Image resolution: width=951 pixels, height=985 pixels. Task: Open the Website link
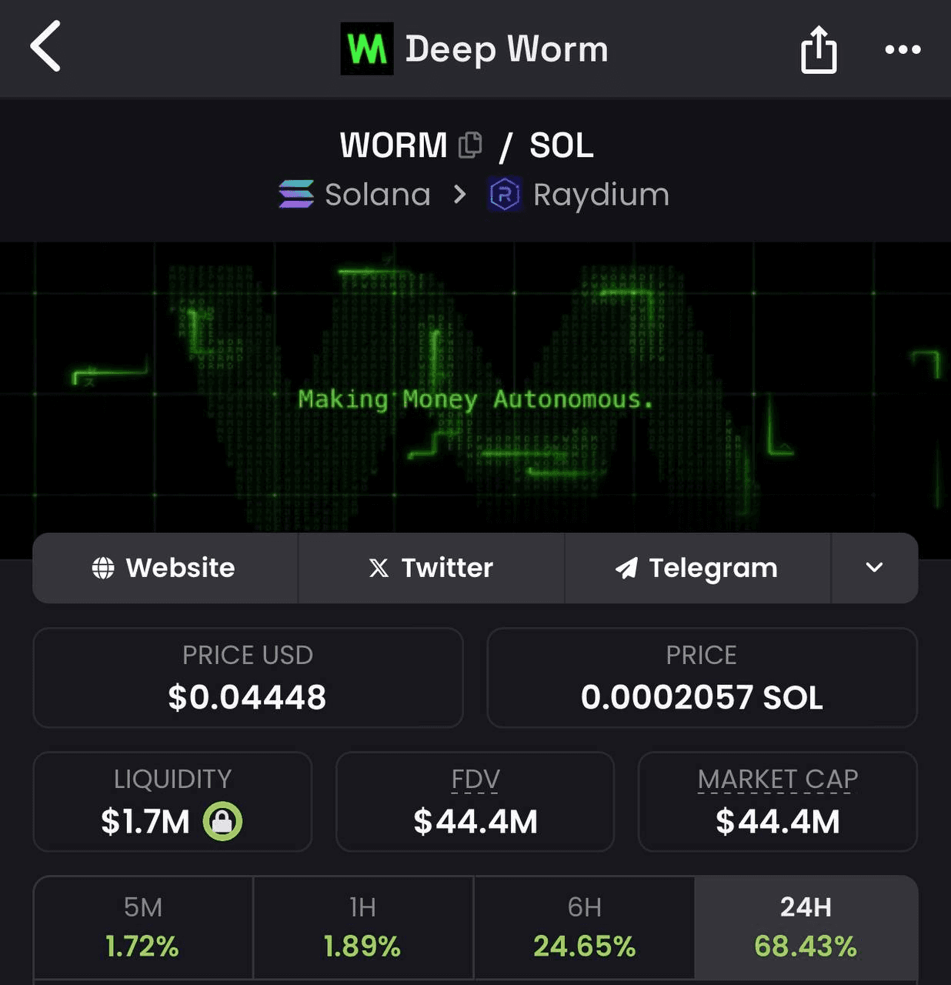[165, 568]
